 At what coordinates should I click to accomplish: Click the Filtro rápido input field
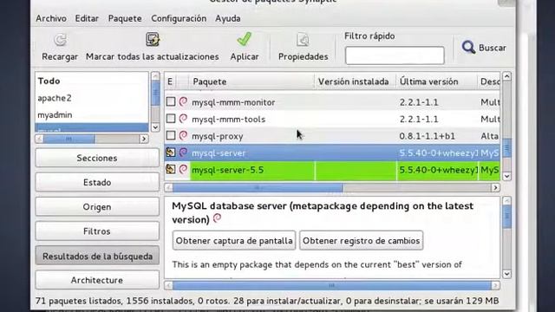(x=395, y=55)
